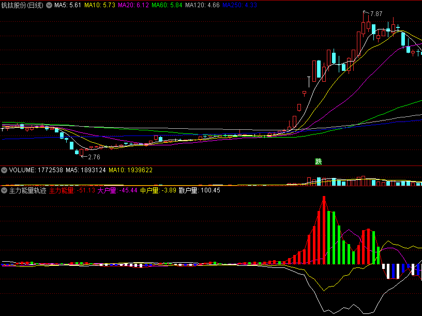Open the 主力能量轨迹 indicator dropdown arrow
This screenshot has height=316, width=422.
tap(4, 190)
